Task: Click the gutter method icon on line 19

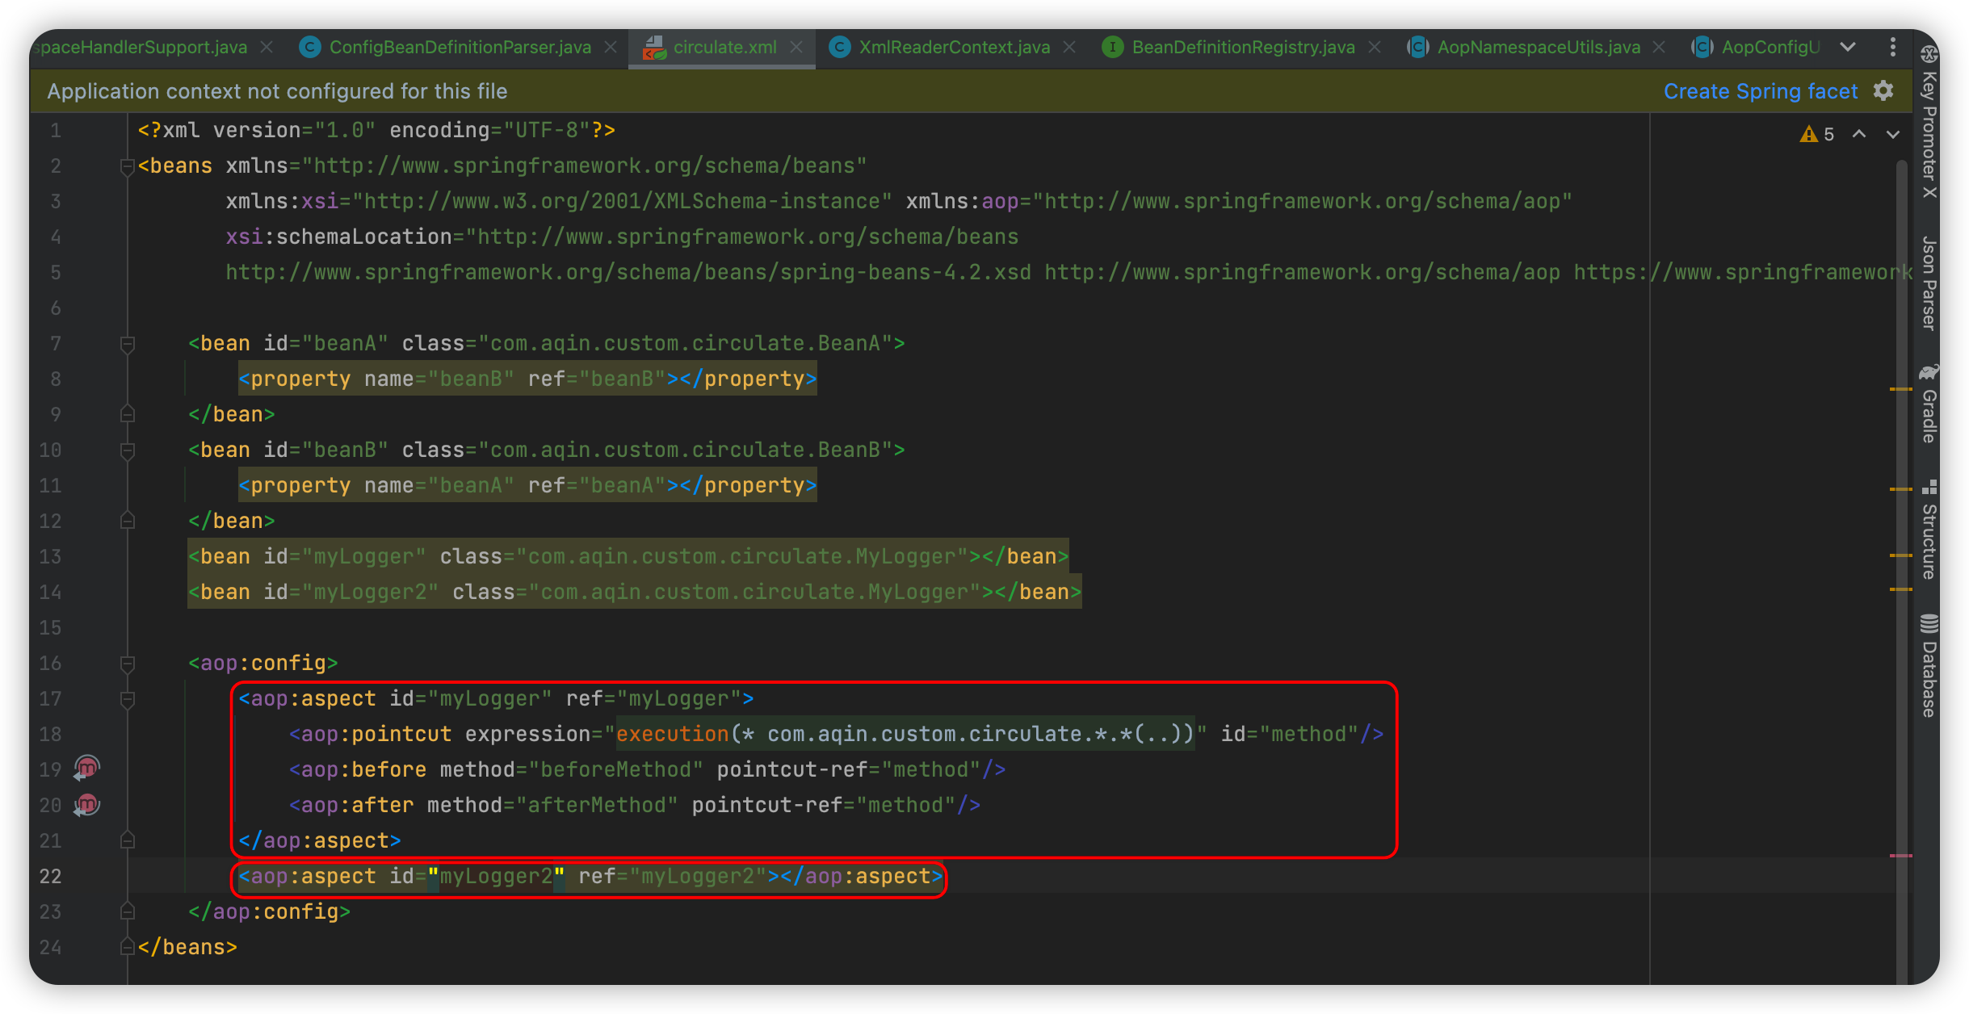Action: point(86,768)
